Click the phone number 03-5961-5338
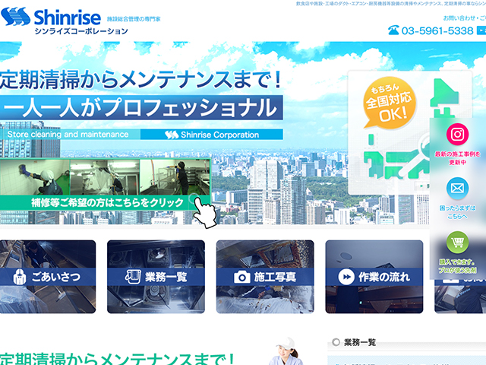This screenshot has width=486, height=365. pos(437,30)
